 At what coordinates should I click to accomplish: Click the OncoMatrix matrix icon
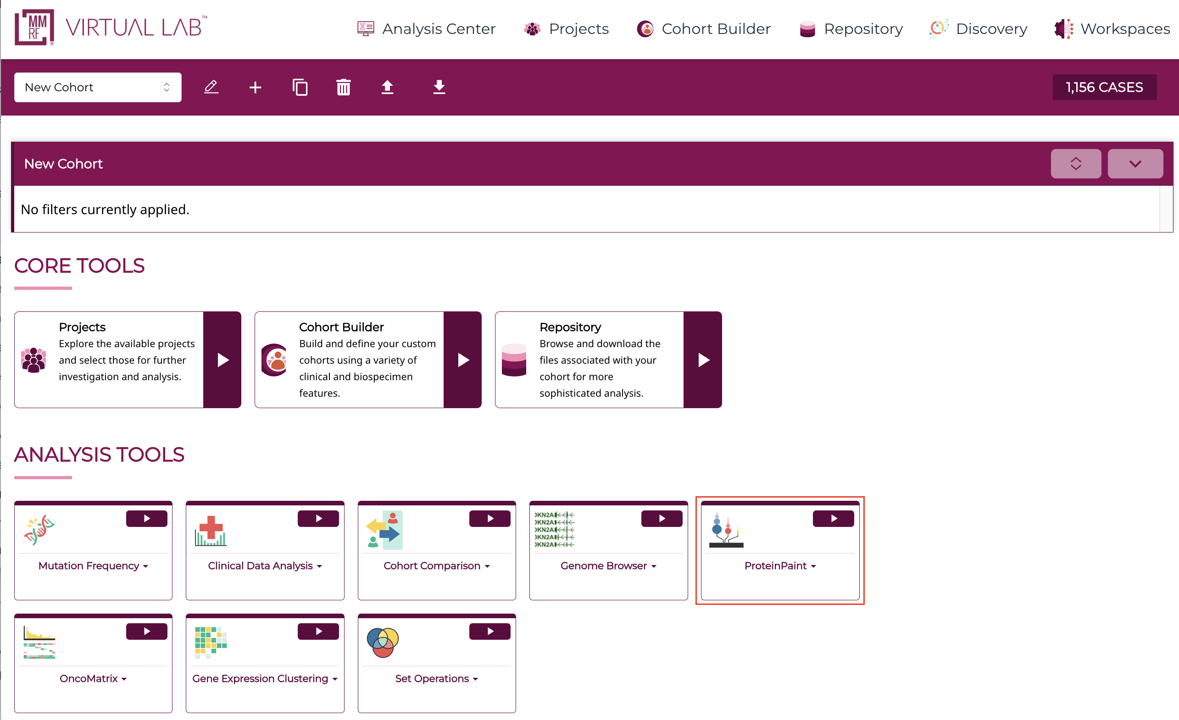click(39, 642)
